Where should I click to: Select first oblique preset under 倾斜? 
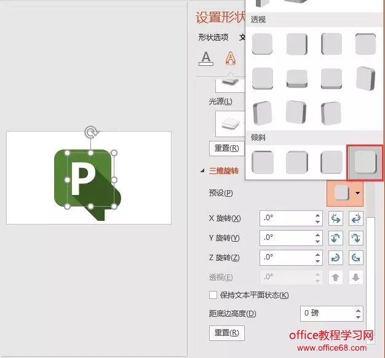(262, 162)
